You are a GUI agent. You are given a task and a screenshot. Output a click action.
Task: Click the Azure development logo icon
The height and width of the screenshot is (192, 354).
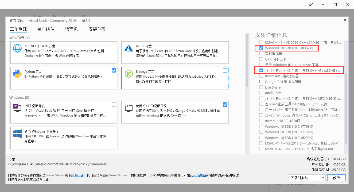tap(129, 48)
